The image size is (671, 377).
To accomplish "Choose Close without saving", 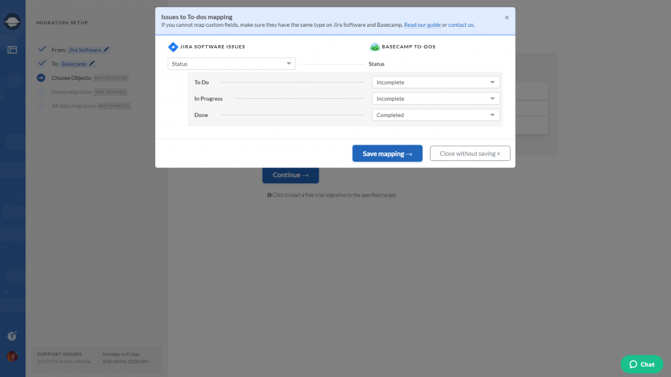I will pos(469,153).
